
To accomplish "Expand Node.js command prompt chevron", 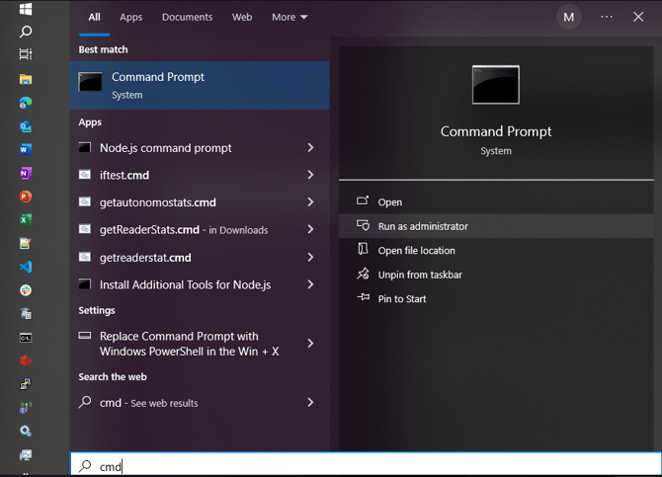I will point(310,147).
